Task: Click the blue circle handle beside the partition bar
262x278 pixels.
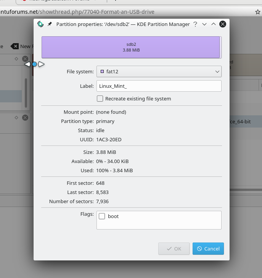Action: [34, 65]
